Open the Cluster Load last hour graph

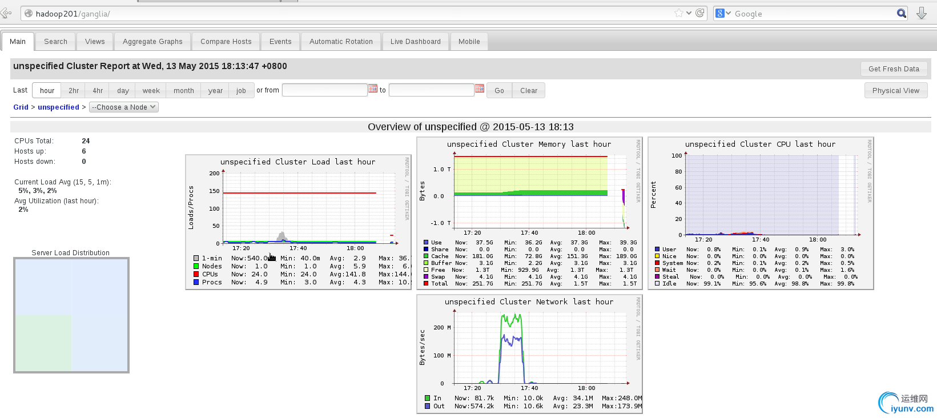coord(298,222)
